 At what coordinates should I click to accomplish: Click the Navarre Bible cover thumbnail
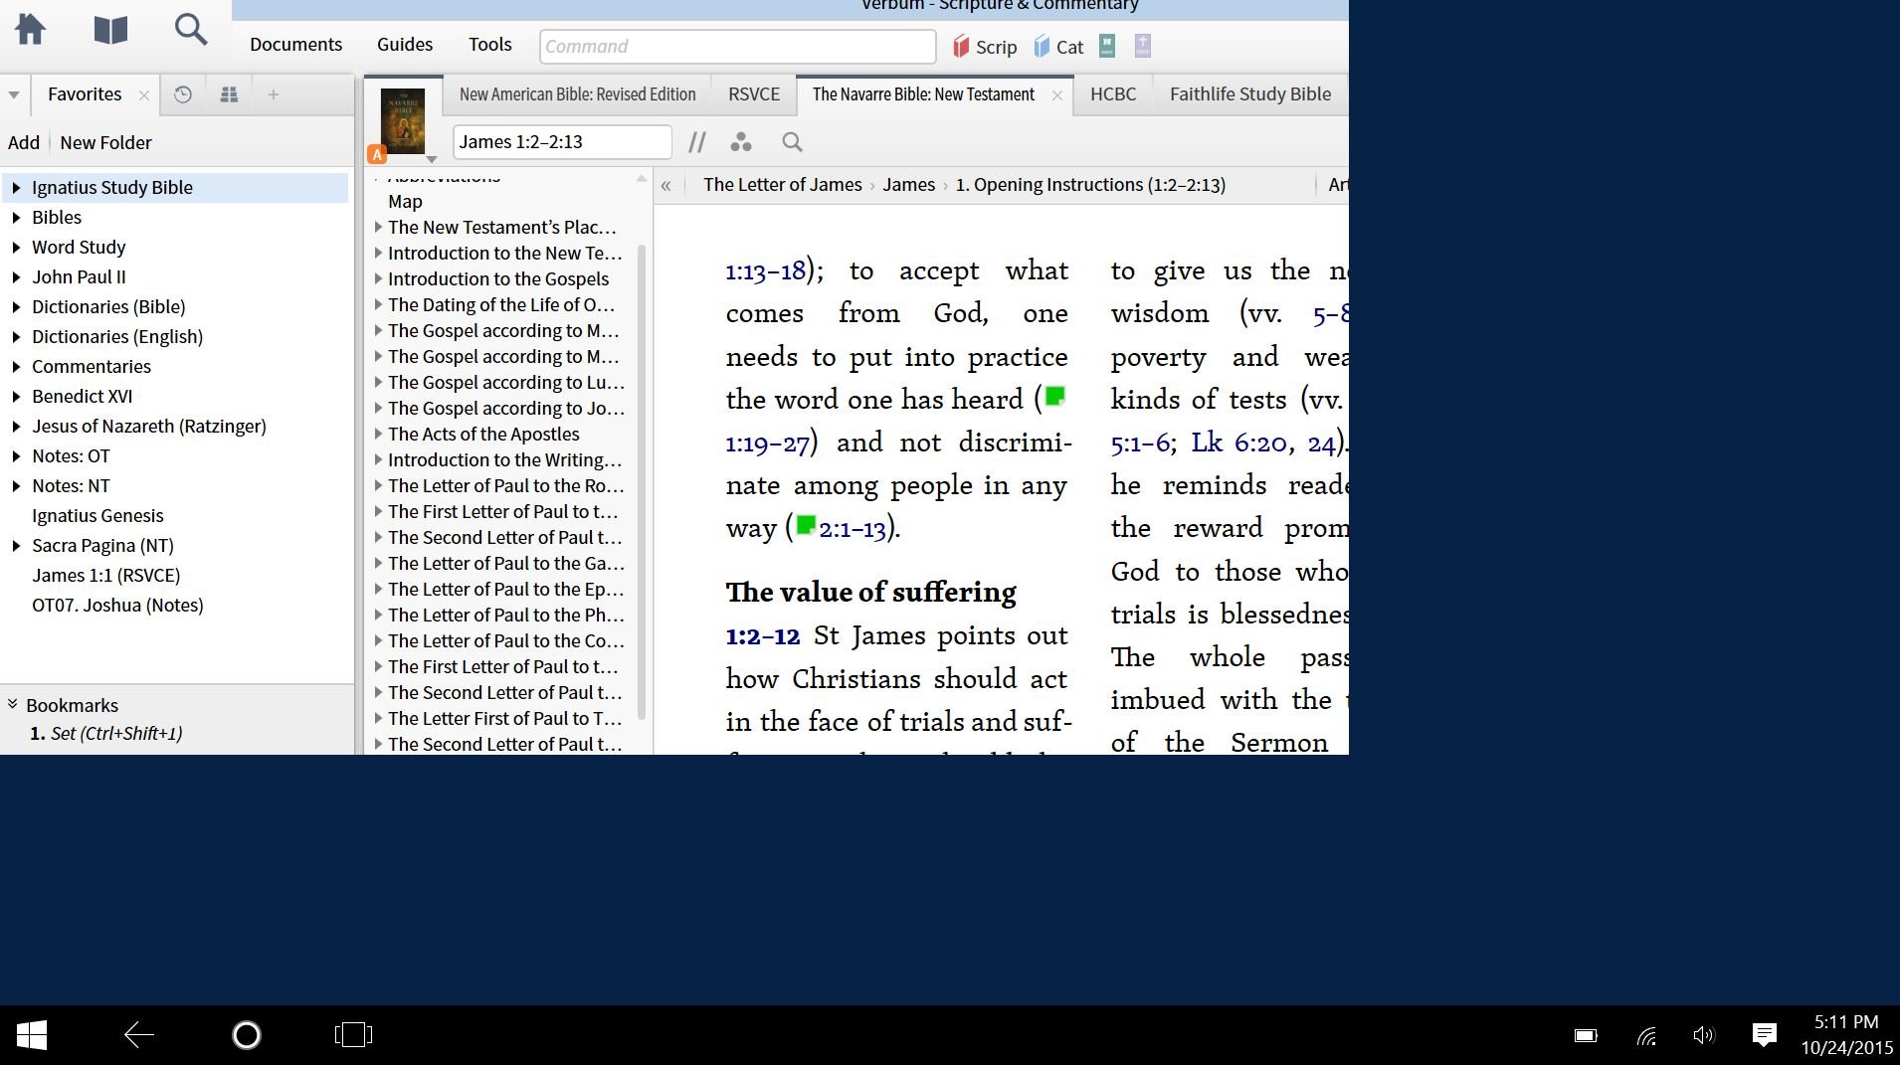click(x=403, y=120)
